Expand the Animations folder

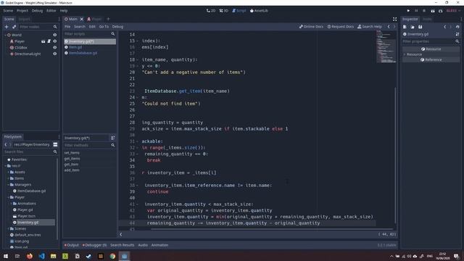click(12, 204)
